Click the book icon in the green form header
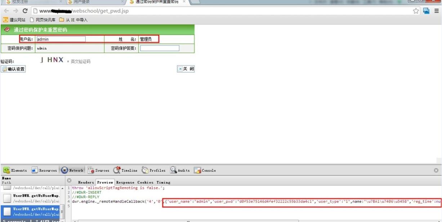Image resolution: width=442 pixels, height=222 pixels. pos(7,30)
